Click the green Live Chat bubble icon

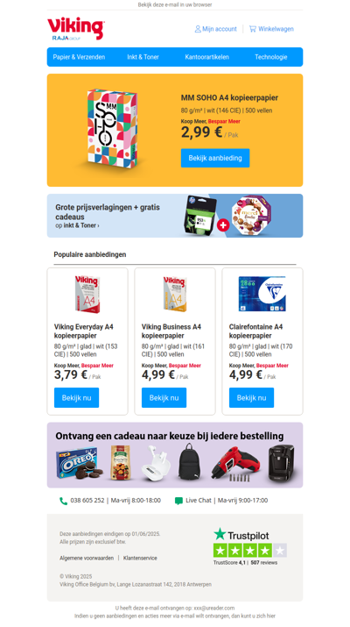[178, 501]
